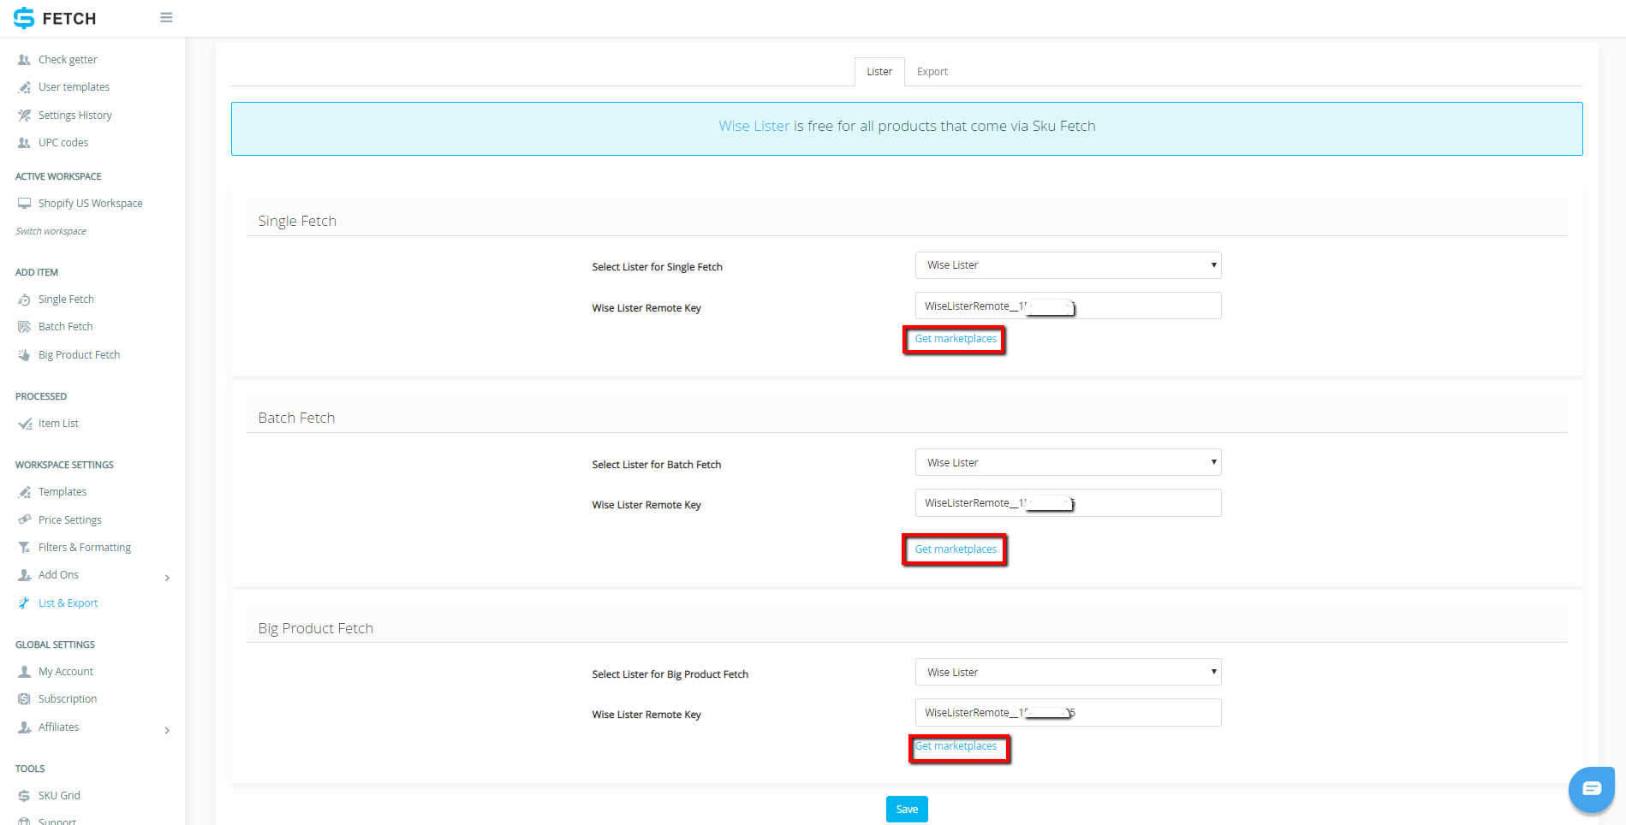Click the My Account user icon
The image size is (1626, 825).
24,672
